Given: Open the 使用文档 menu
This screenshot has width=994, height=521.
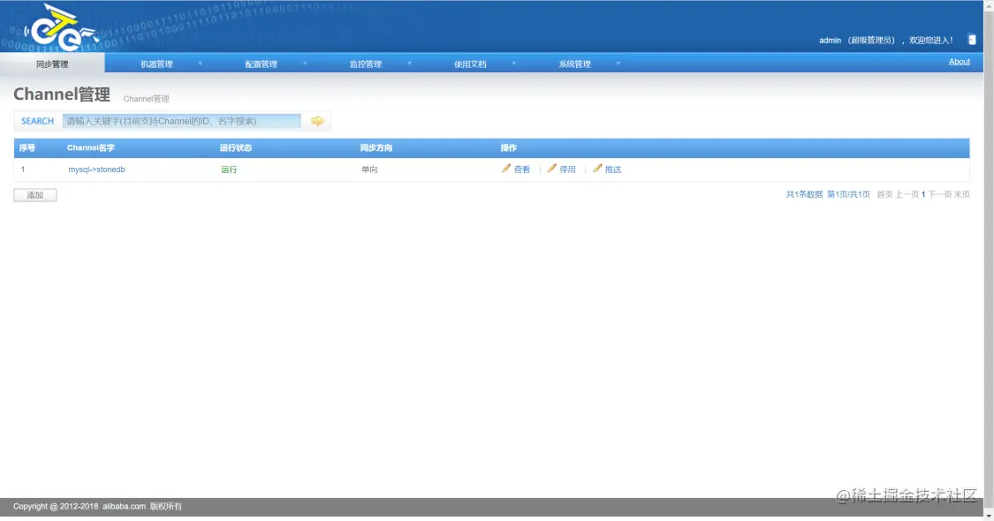Looking at the screenshot, I should [470, 64].
